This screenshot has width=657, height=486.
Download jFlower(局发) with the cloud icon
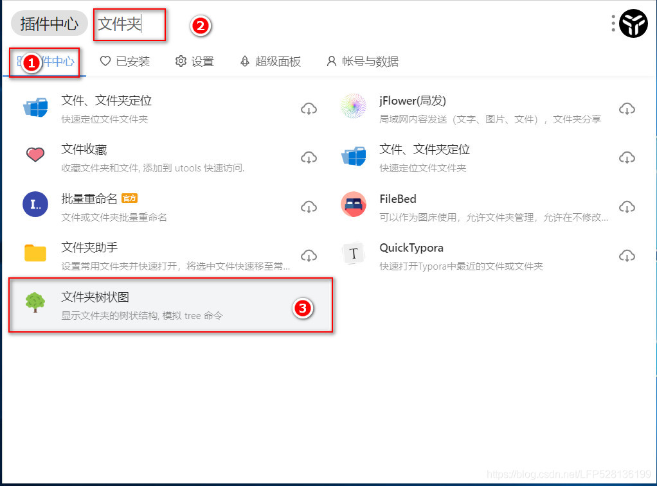pos(627,109)
